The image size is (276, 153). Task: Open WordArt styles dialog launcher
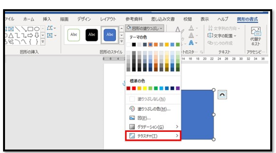pos(201,52)
